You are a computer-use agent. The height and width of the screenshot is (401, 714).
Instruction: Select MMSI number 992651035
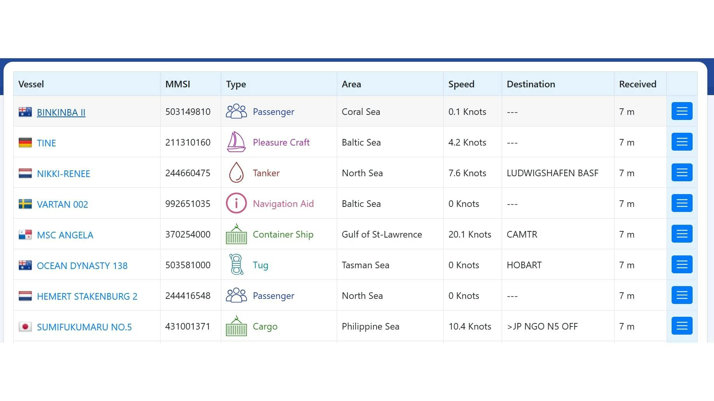[x=188, y=204]
